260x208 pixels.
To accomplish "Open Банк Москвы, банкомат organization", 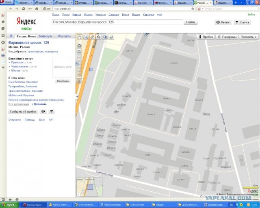I will coord(23,82).
